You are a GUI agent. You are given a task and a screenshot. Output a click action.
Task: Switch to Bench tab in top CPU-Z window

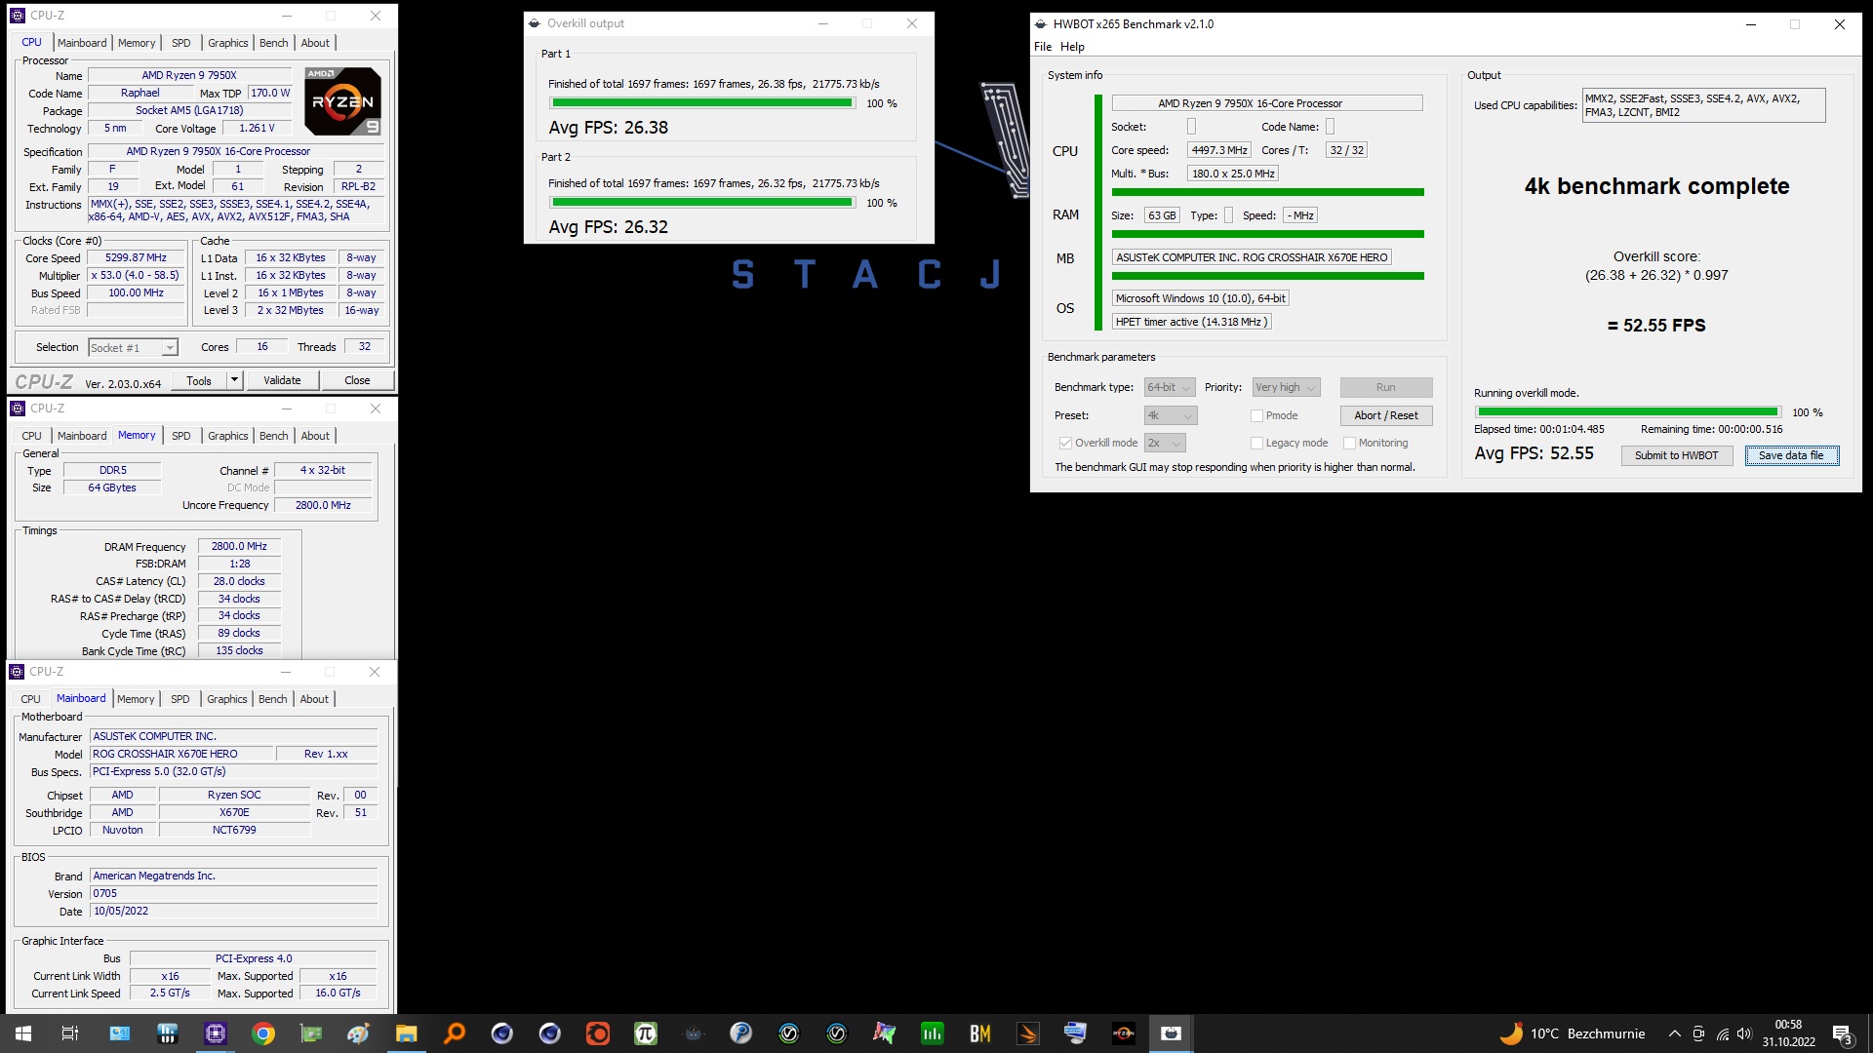(x=273, y=43)
